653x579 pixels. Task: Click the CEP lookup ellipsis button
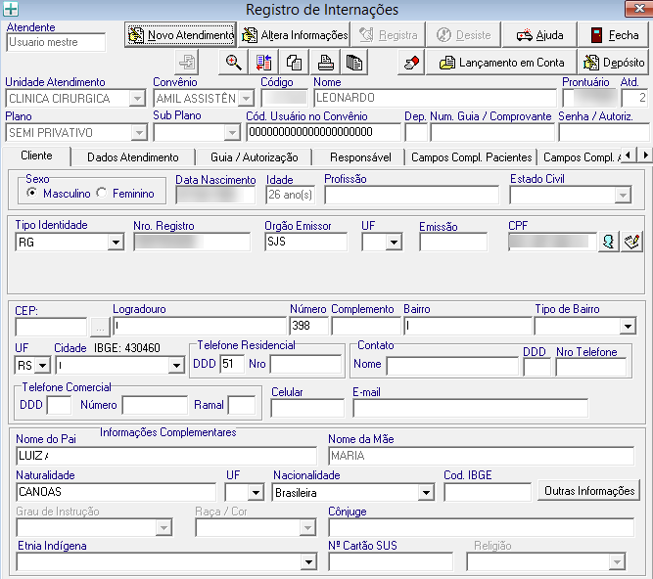(x=100, y=327)
